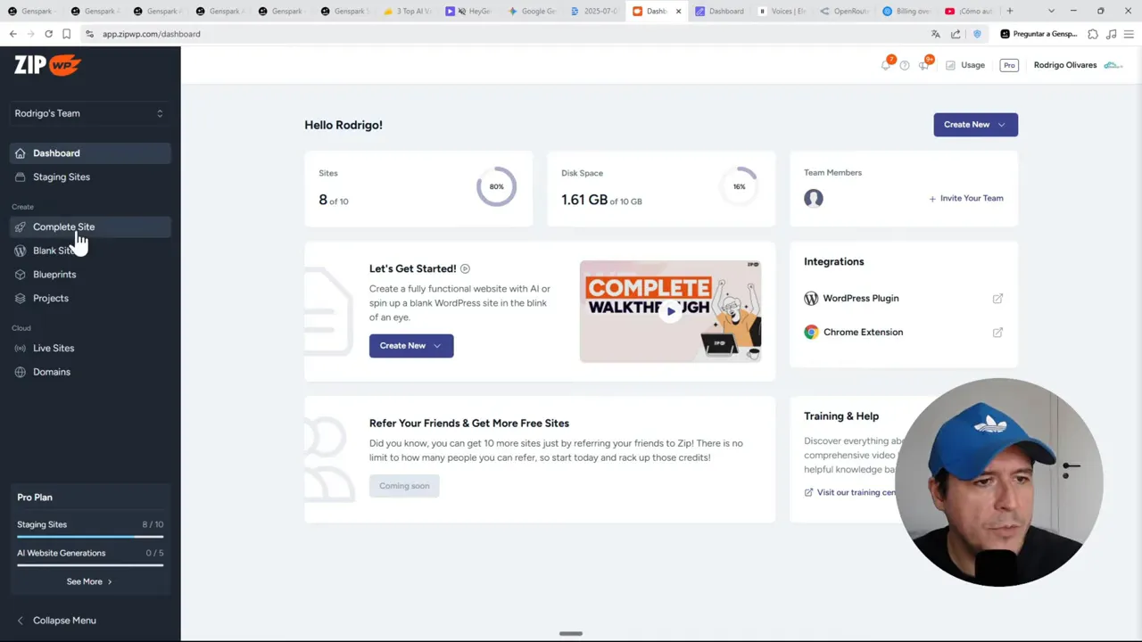This screenshot has height=642, width=1142.
Task: Open the Projects stack icon
Action: pyautogui.click(x=20, y=298)
